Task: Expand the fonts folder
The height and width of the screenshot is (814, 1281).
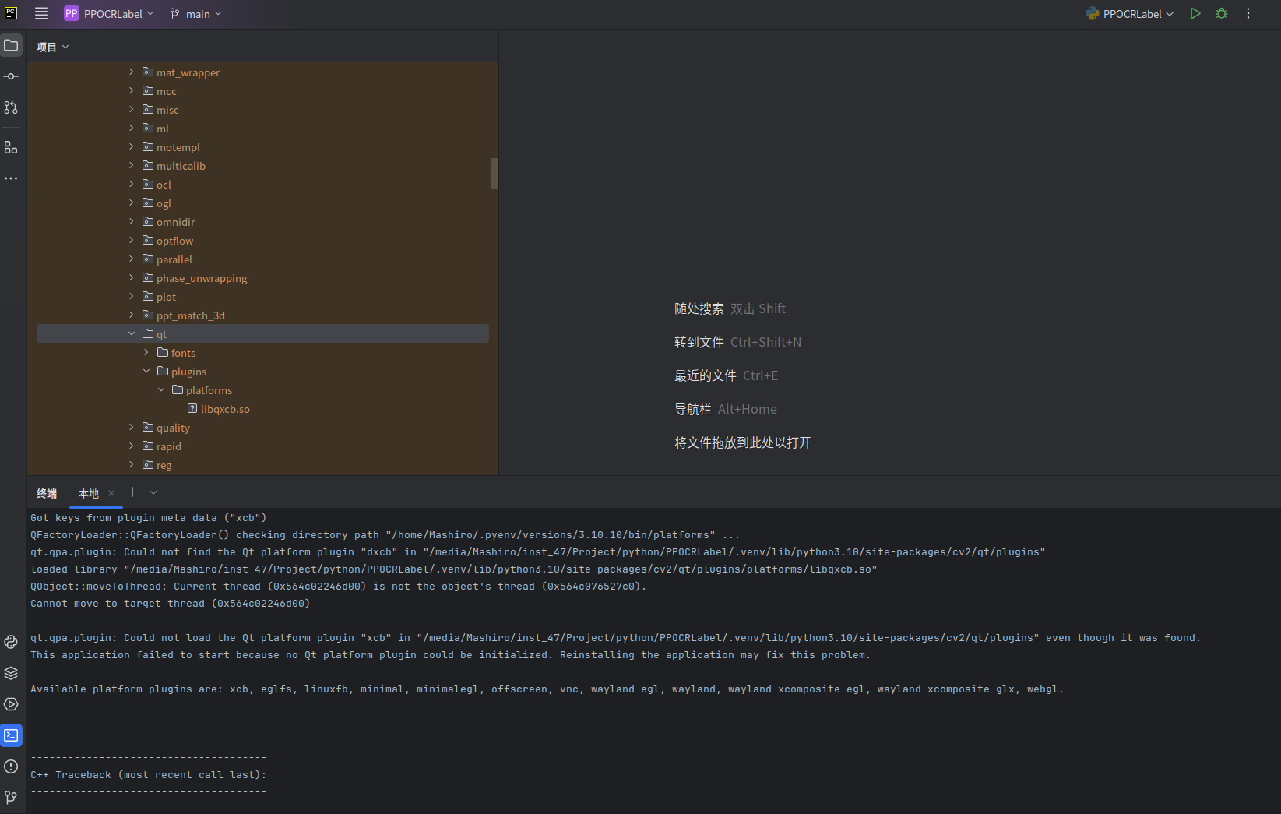Action: (x=146, y=352)
